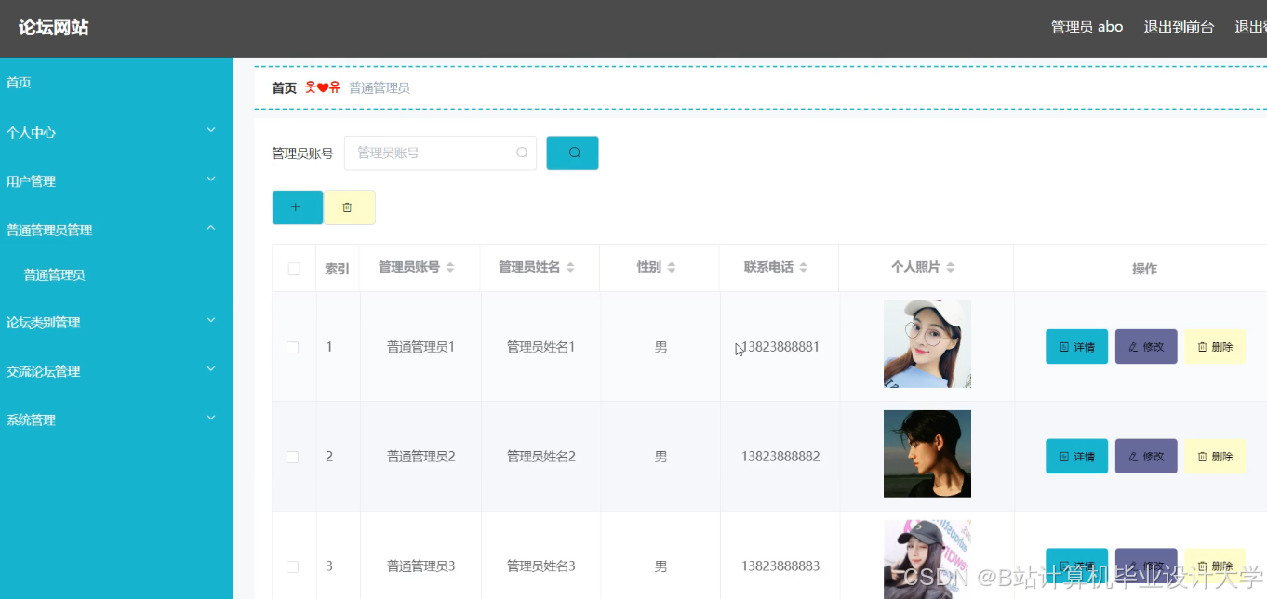Image resolution: width=1267 pixels, height=599 pixels.
Task: Click name cell 管理员姓名1
Action: (x=540, y=347)
